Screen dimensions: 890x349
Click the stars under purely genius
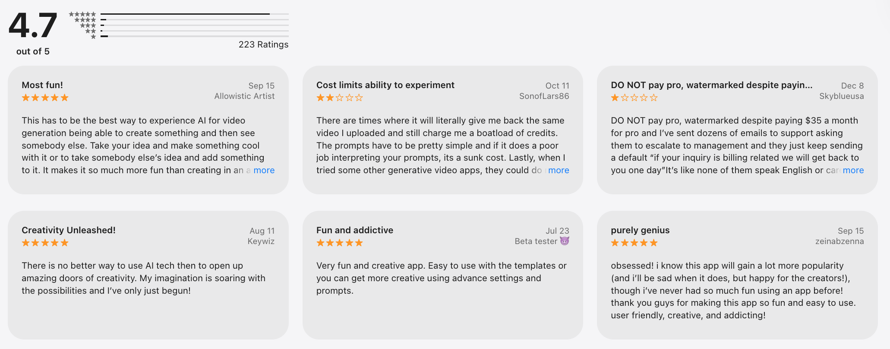(634, 243)
